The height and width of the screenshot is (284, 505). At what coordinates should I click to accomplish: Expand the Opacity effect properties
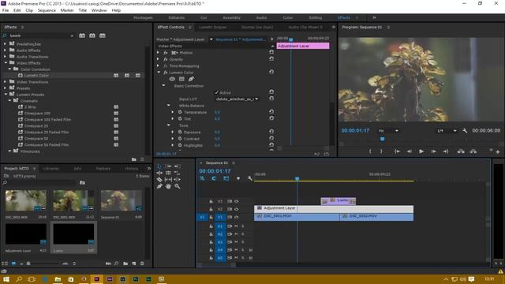(x=158, y=59)
